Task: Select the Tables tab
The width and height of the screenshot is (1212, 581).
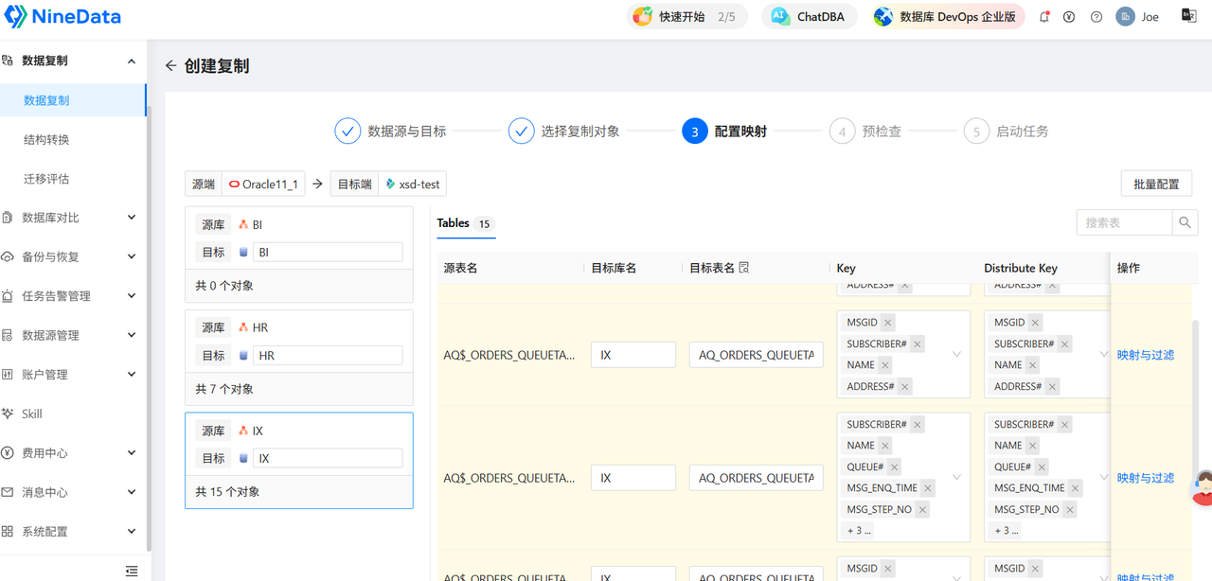Action: 465,224
